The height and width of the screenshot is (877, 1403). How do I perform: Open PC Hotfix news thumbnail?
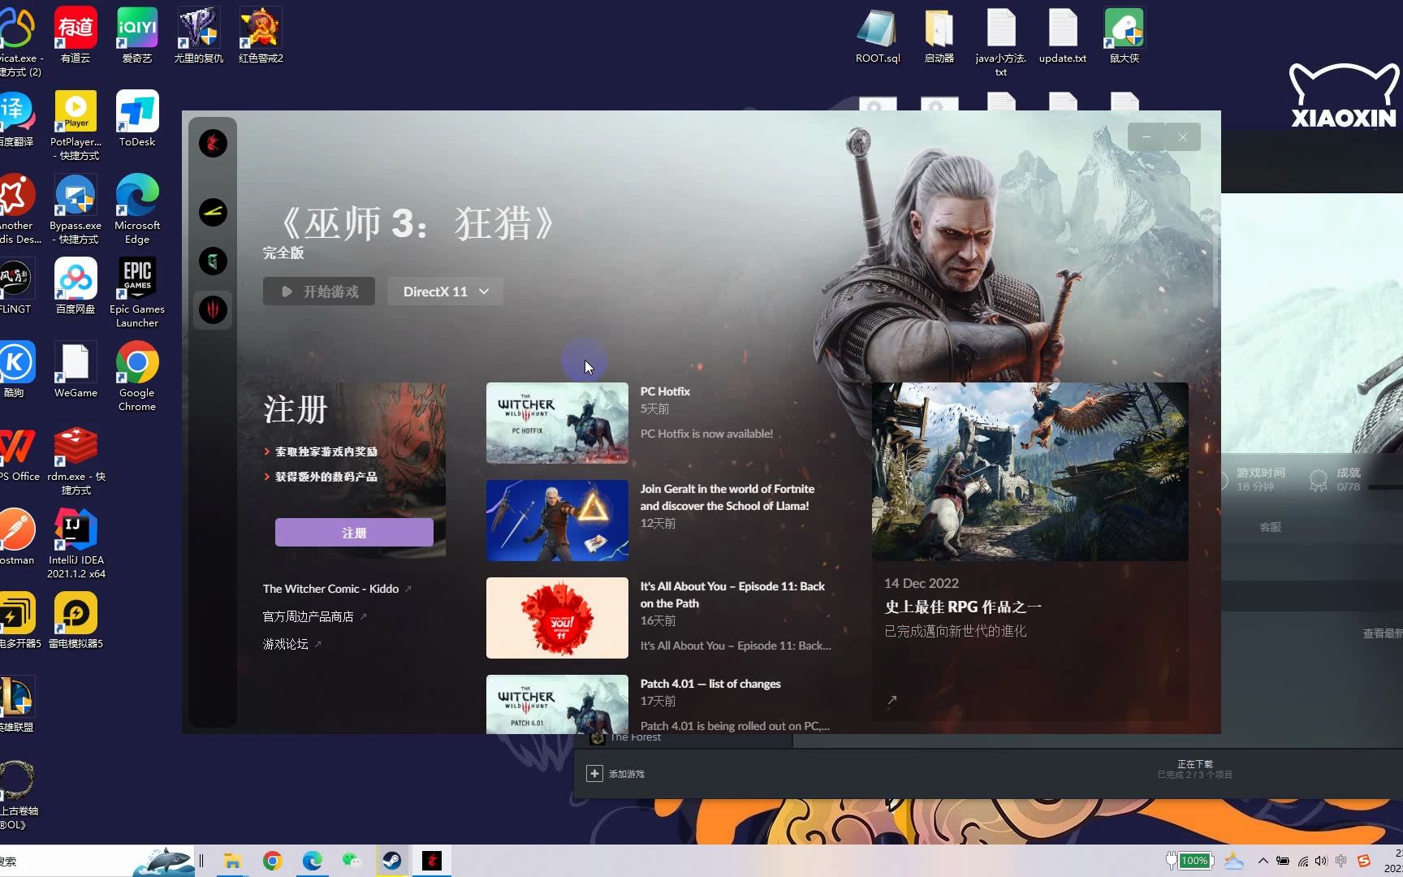[x=557, y=423]
